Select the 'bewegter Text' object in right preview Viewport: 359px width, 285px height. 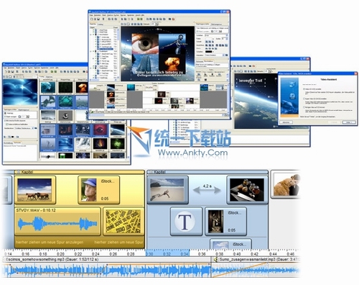point(251,81)
